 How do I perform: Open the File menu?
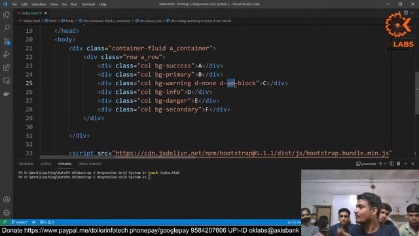14,5
